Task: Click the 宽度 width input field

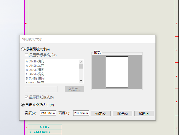Action: [x=48, y=113]
